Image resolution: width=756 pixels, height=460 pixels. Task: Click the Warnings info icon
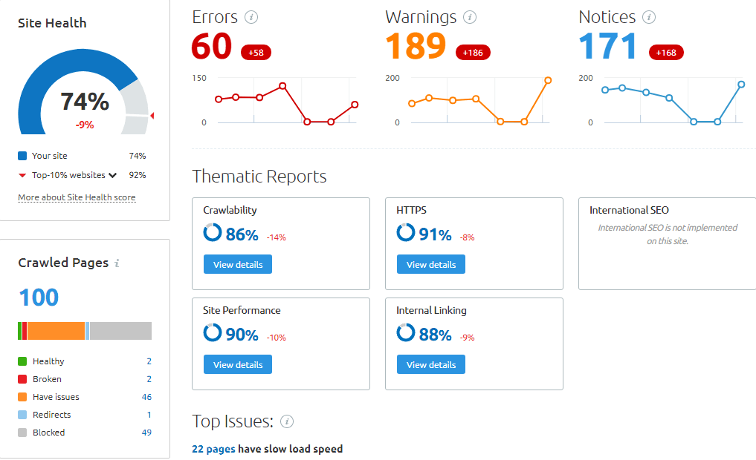point(468,16)
